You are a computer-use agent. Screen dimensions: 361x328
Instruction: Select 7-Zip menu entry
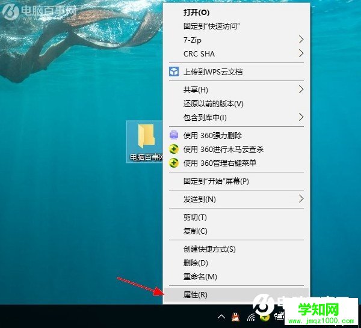[x=236, y=40]
